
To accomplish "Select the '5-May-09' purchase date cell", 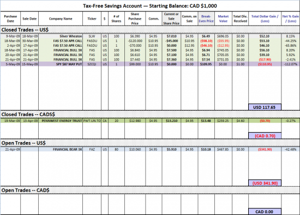I will tap(10, 64).
